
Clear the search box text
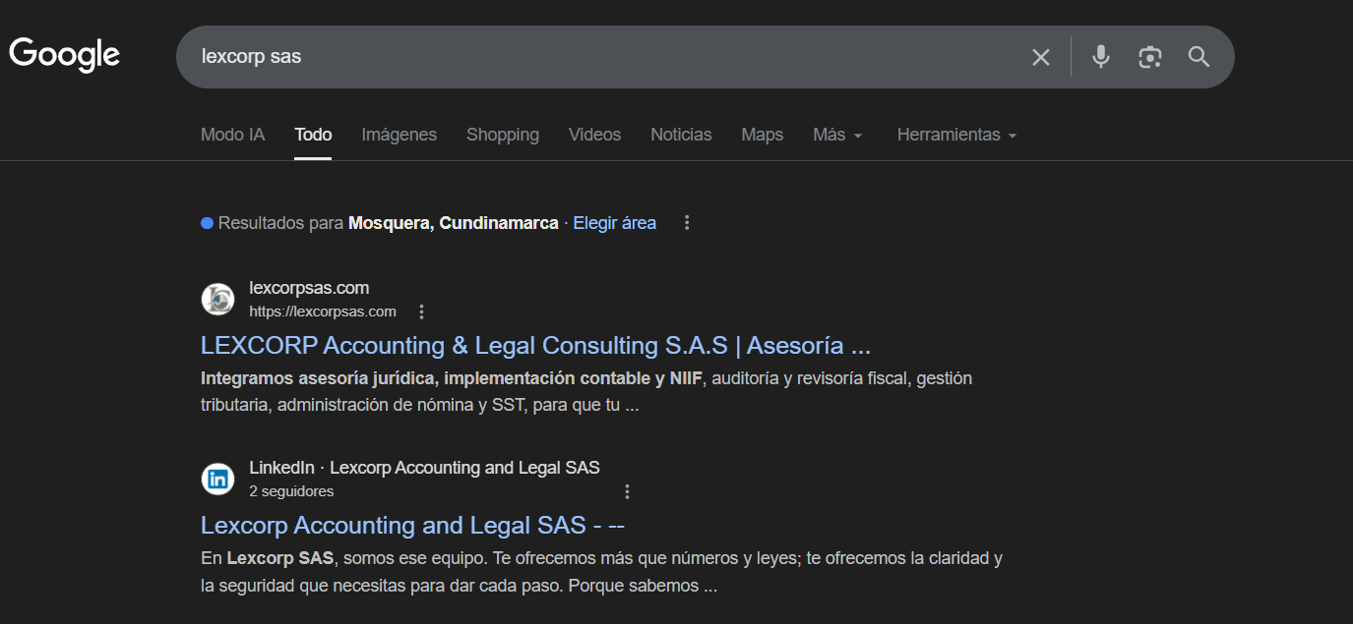click(1040, 57)
